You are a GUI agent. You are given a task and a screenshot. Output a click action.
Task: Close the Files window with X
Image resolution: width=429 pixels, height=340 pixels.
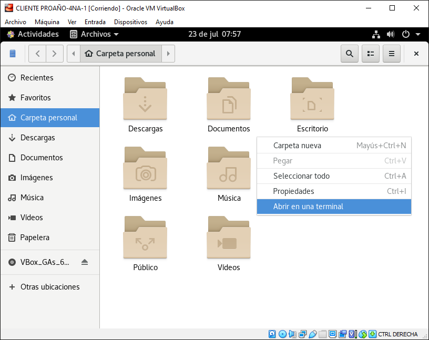tap(416, 54)
